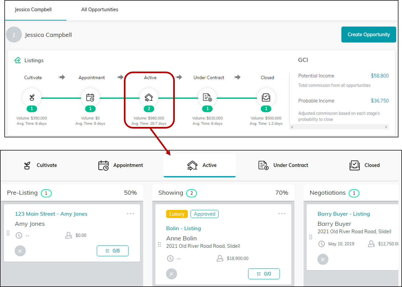
Task: Open the 0/8 checklist on Amy Jones card
Action: click(x=113, y=251)
